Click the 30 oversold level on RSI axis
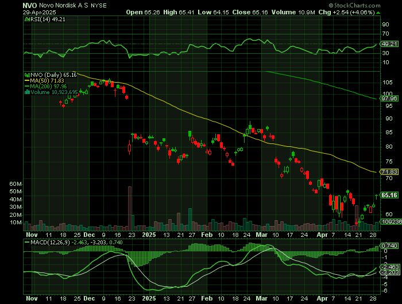 (385, 53)
